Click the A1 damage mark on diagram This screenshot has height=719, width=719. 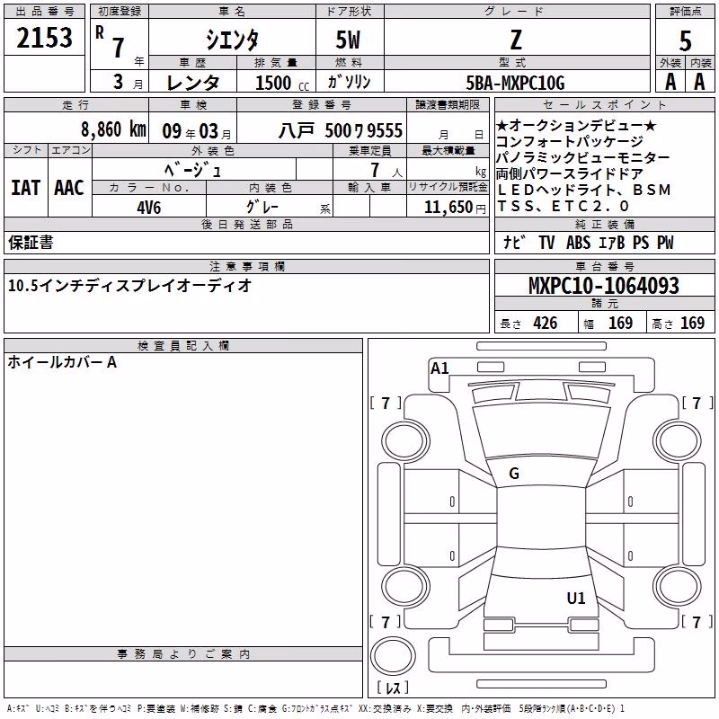pos(439,368)
